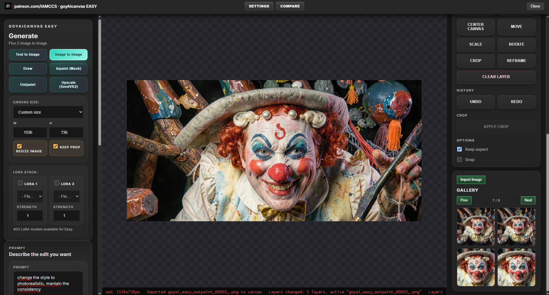Click the left panel scrollbar thumb
549x295 pixels.
point(100,82)
